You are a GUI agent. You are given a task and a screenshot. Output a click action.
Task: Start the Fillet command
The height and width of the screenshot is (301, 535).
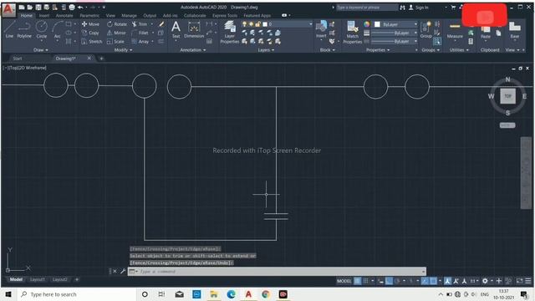140,33
